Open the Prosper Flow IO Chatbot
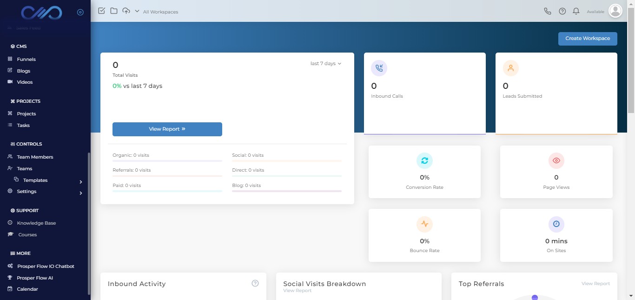635x300 pixels. [45, 266]
